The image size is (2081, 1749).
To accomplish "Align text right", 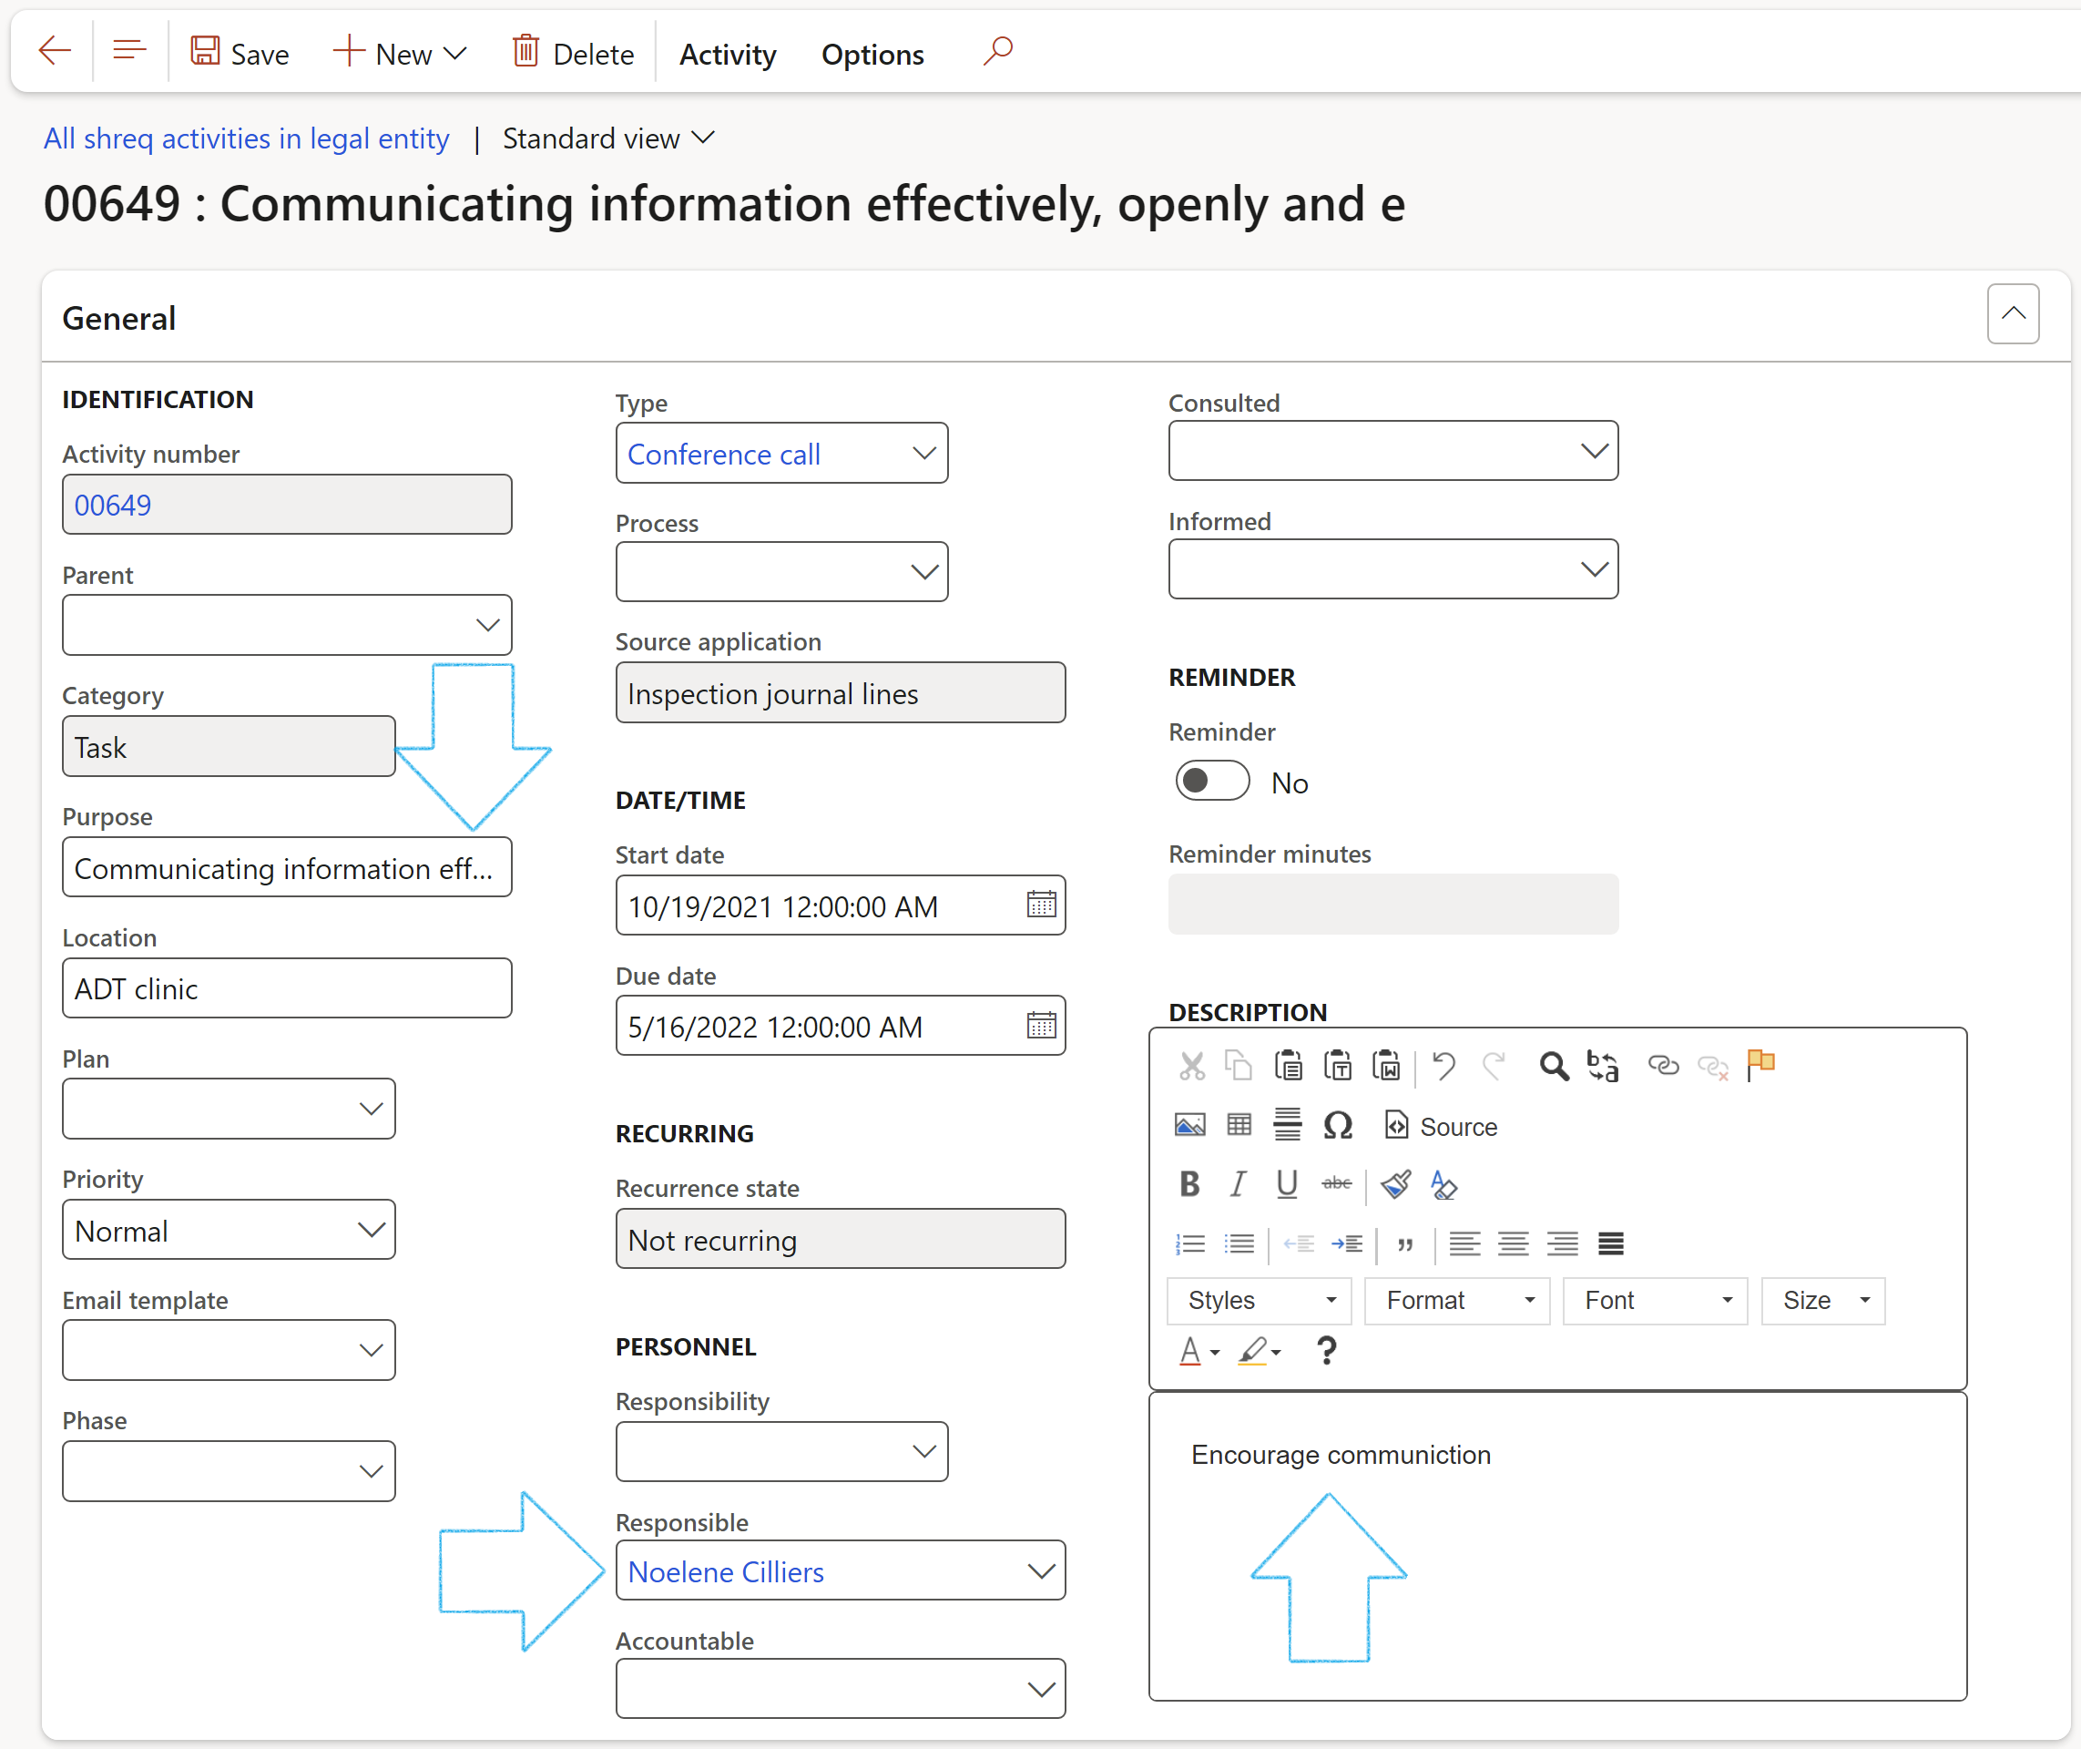I will pyautogui.click(x=1563, y=1243).
